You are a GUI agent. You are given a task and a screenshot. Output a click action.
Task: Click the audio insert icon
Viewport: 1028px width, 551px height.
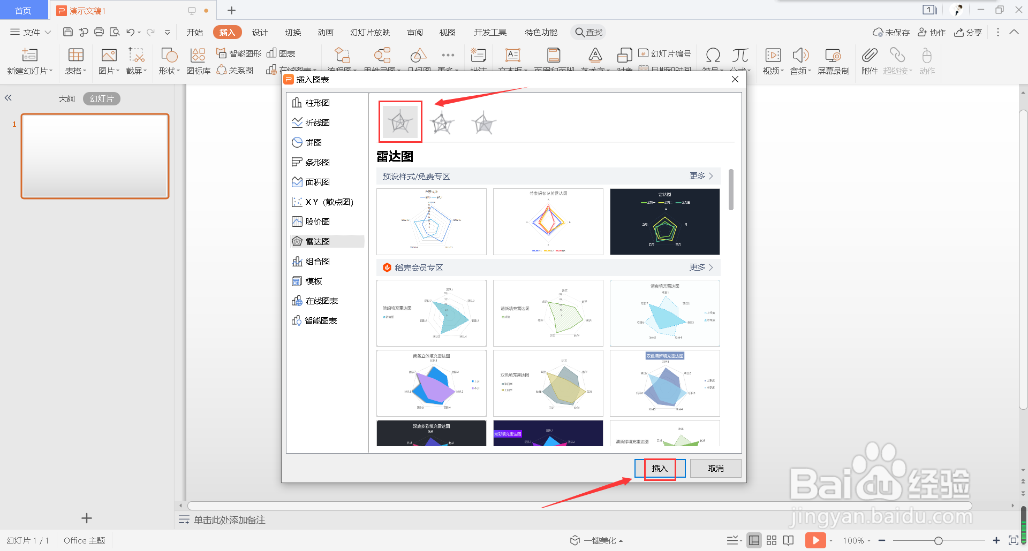tap(800, 55)
